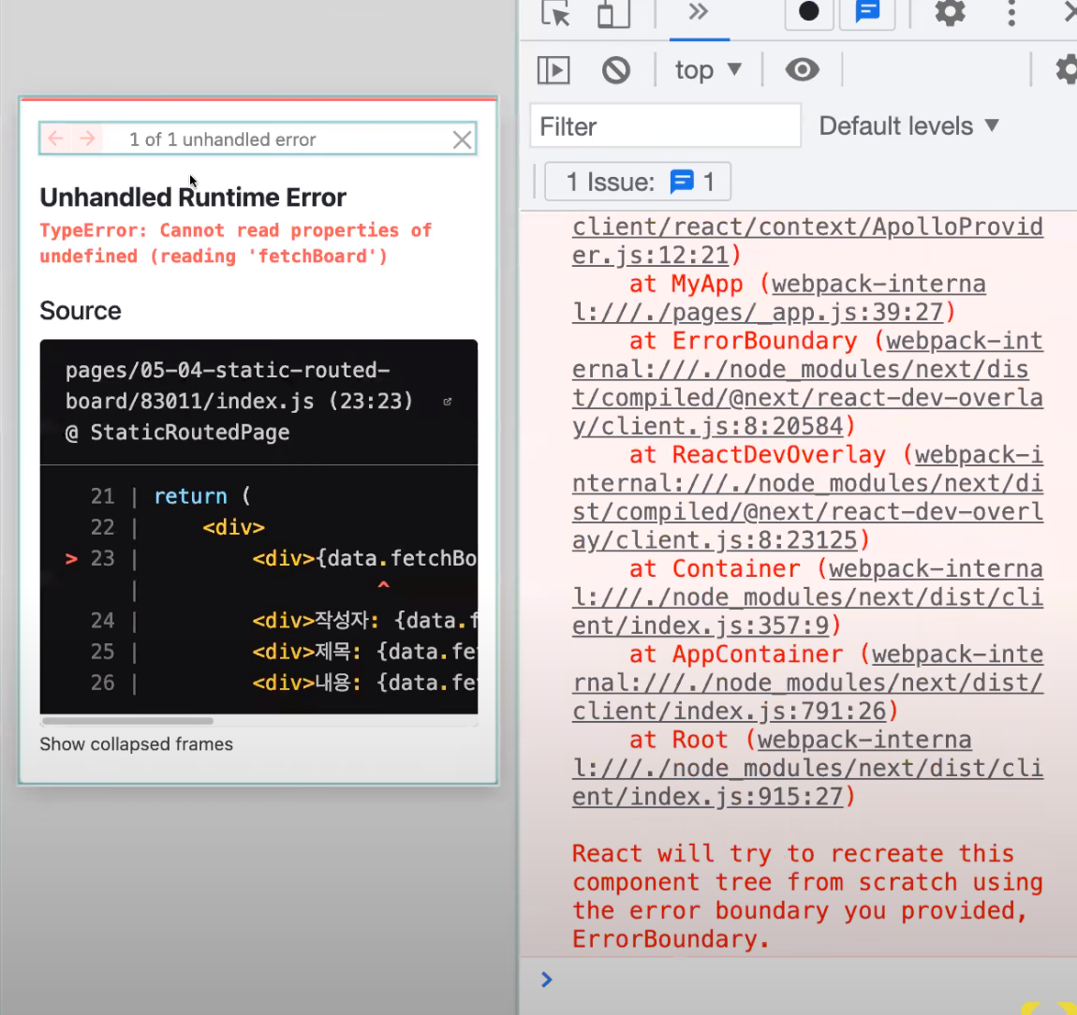
Task: Click the console Filter input field
Action: [665, 125]
